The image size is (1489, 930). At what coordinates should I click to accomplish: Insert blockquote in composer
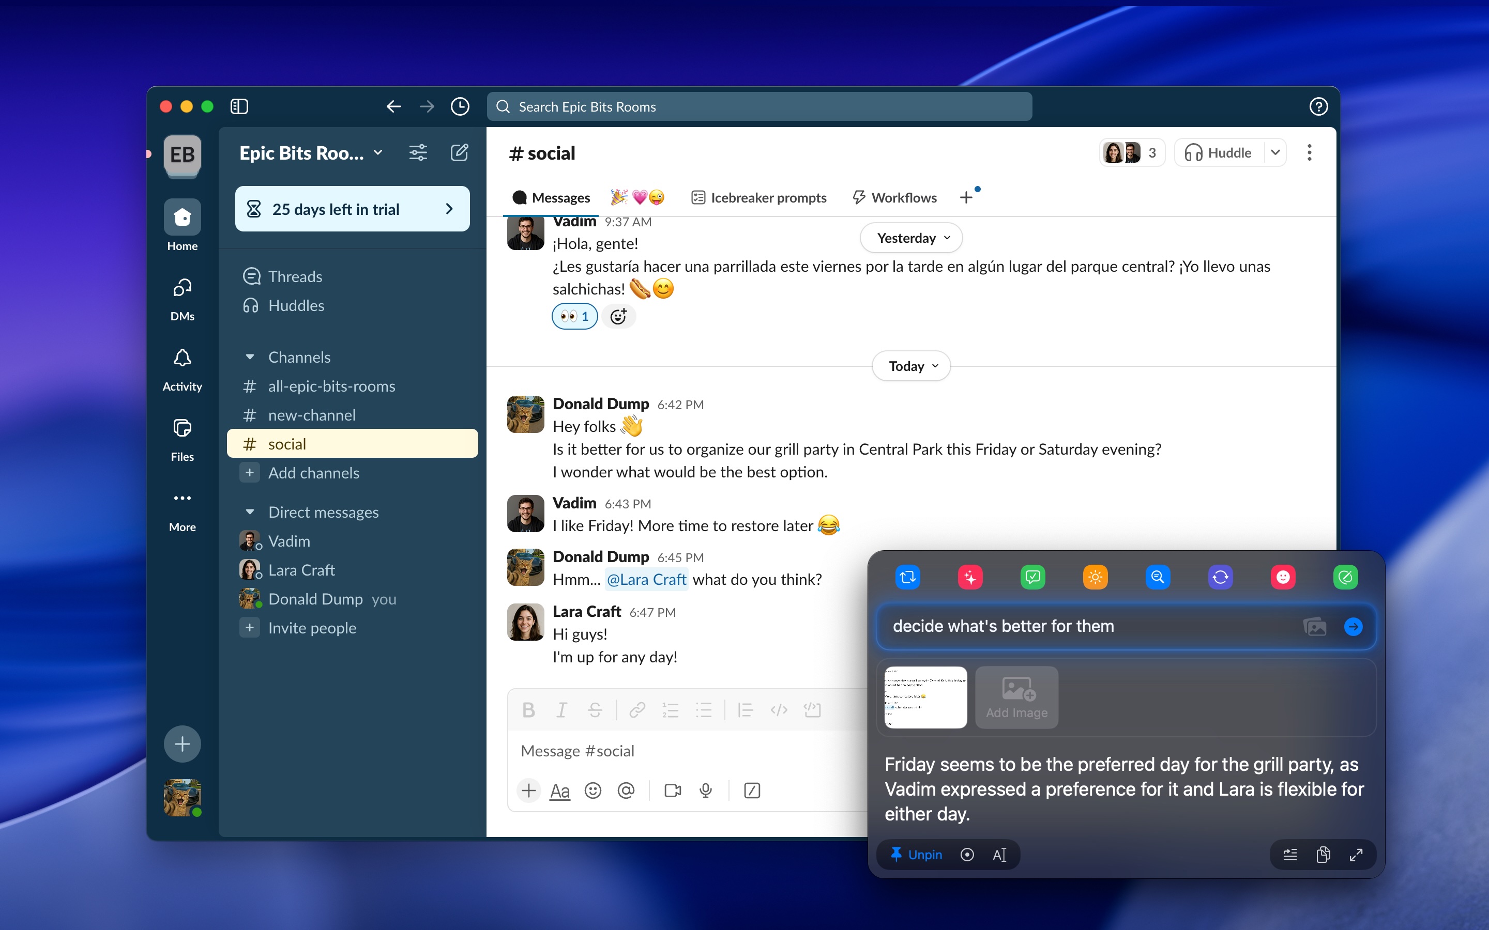pos(746,710)
